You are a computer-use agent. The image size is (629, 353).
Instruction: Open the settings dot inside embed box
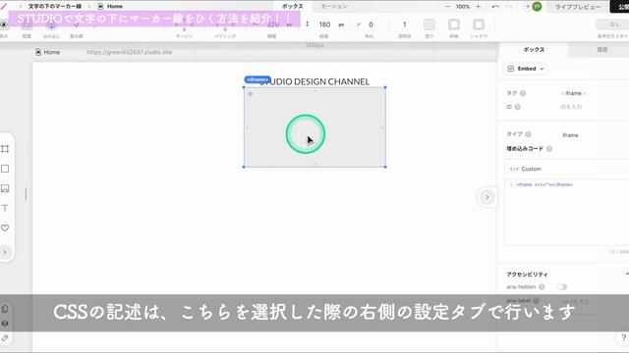tap(251, 94)
